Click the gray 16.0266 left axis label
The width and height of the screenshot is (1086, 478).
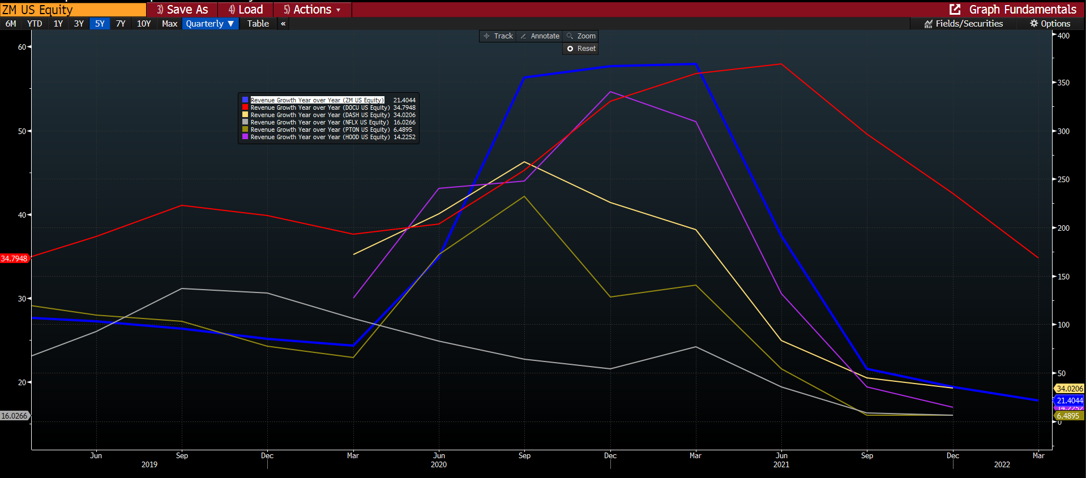[x=14, y=416]
